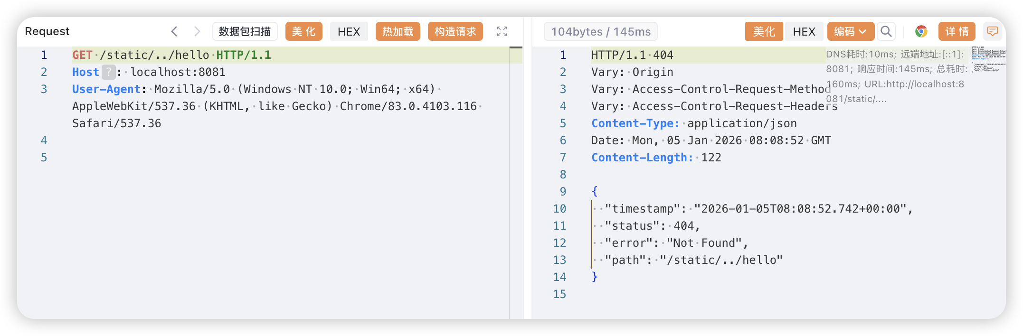Open the response in Chrome browser

(x=921, y=31)
